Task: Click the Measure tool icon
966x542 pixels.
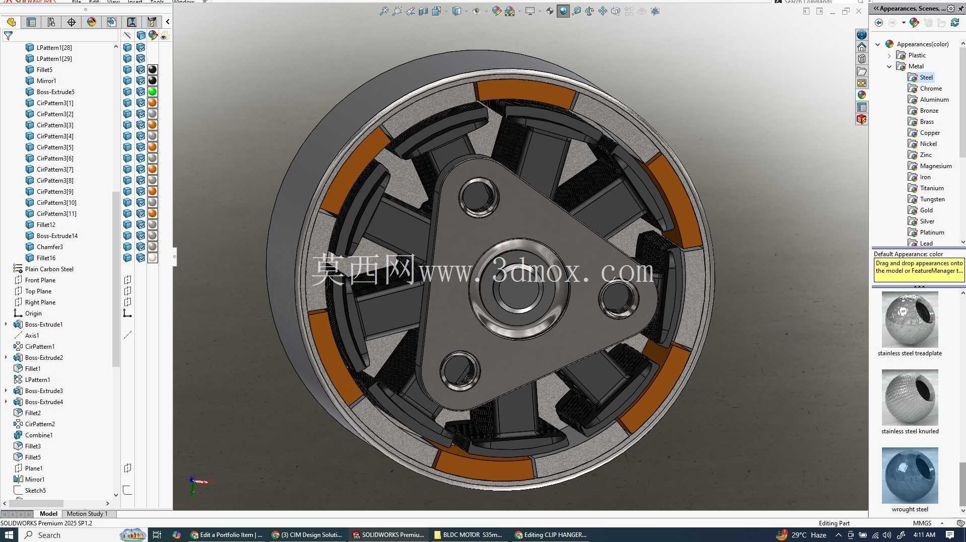Action: point(576,11)
